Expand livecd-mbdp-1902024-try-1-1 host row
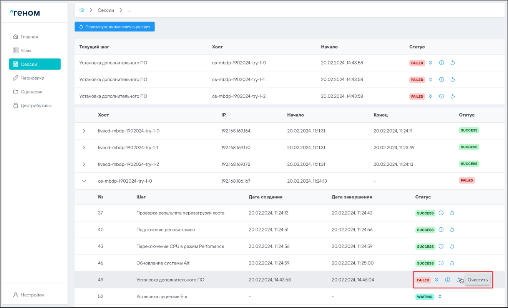The height and width of the screenshot is (308, 508). pos(84,148)
